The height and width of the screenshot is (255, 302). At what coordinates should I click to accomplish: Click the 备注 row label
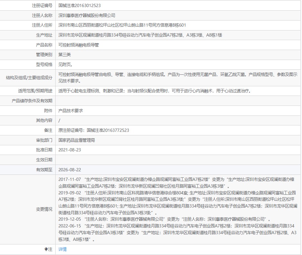click(48, 130)
